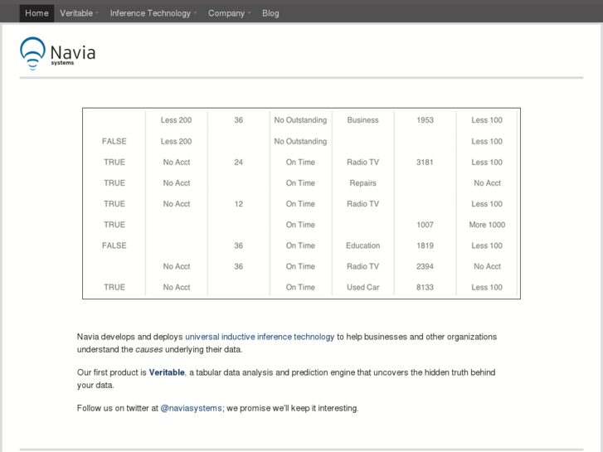This screenshot has width=603, height=452.
Task: Click the 8133 value in the table
Action: (425, 287)
